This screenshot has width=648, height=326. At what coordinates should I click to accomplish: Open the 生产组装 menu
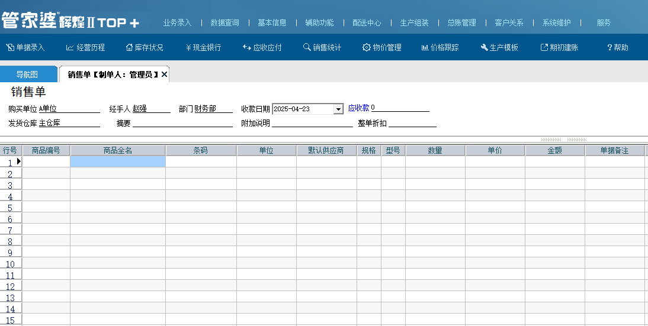pos(414,22)
